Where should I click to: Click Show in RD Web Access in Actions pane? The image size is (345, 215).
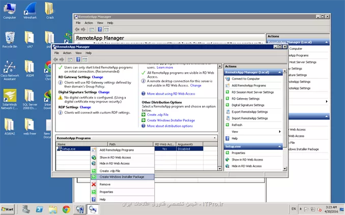247,160
